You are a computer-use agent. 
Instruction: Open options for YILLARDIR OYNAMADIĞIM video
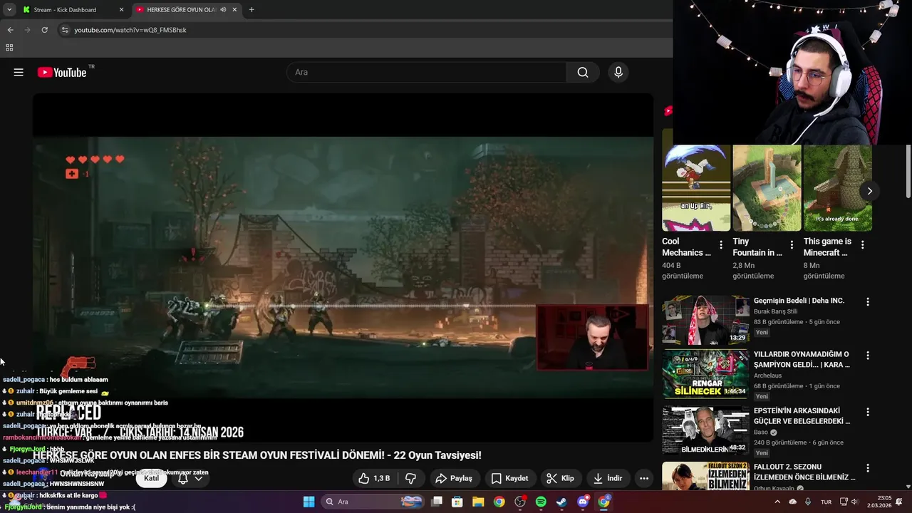[867, 356]
